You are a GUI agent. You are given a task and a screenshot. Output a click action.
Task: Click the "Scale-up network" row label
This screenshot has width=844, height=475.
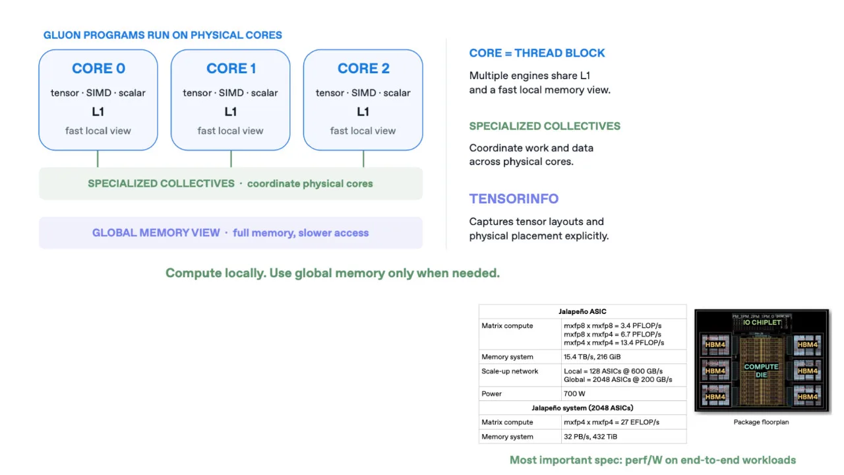510,371
